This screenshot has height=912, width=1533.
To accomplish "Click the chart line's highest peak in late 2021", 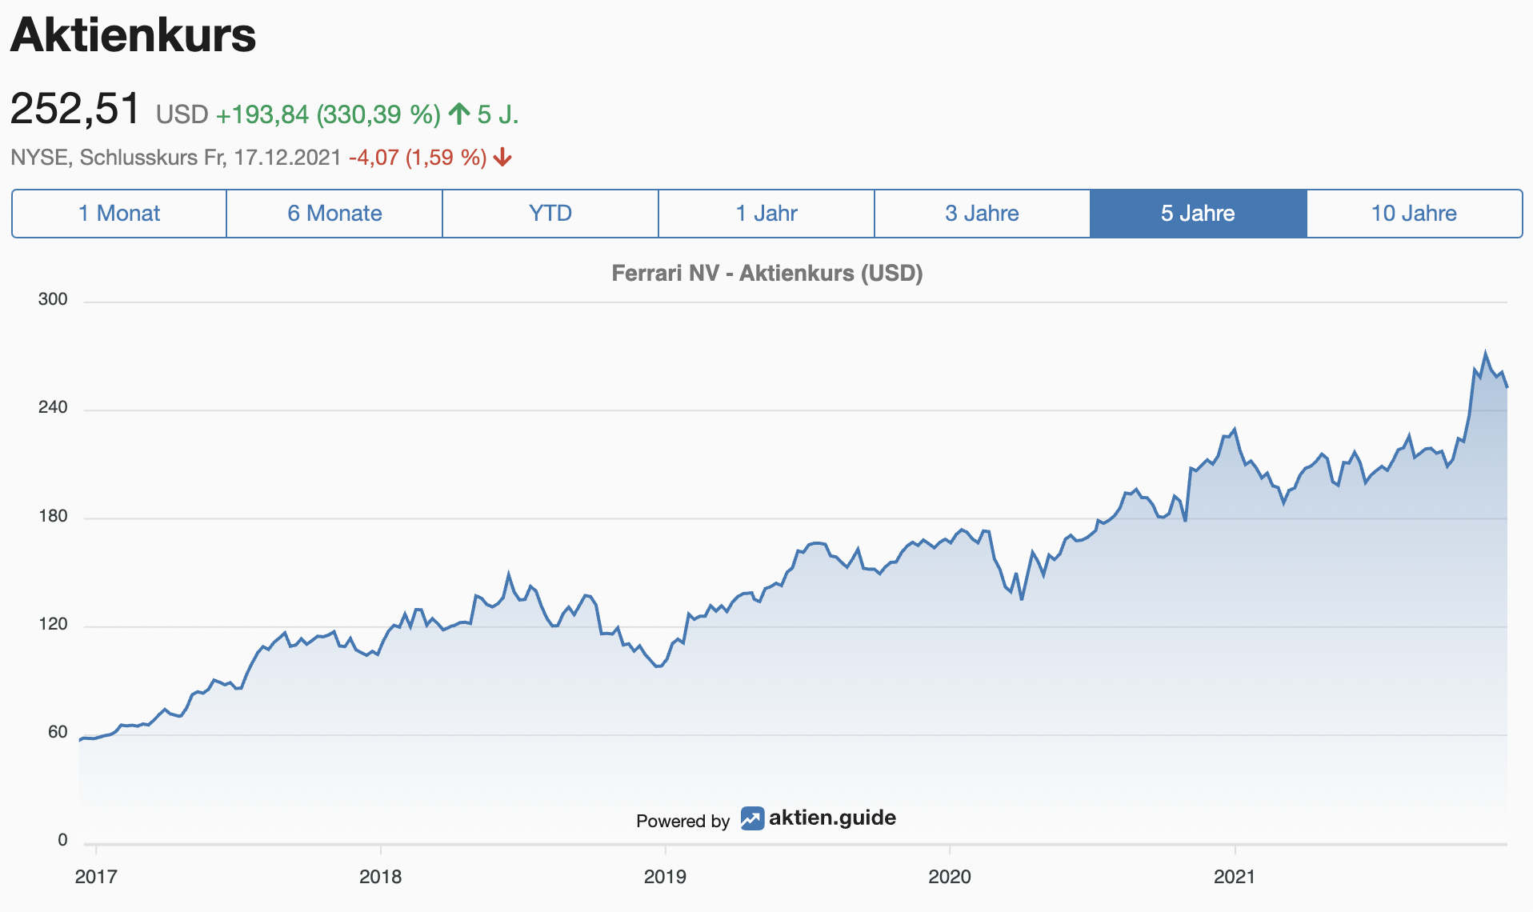I will [1486, 353].
